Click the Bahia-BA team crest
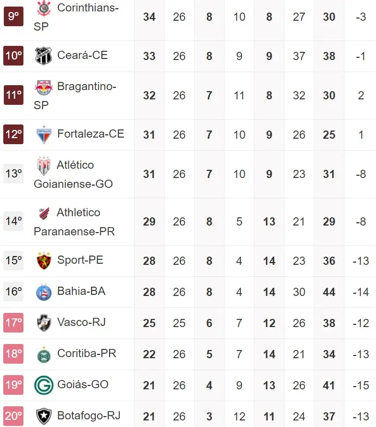Viewport: 376px width, 427px height. coord(43,292)
